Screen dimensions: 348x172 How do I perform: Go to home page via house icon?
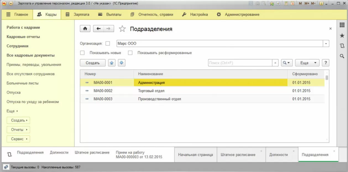(x=85, y=29)
